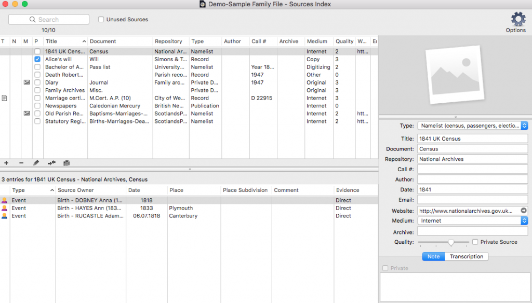Click transcription icon in Marriage certificate row

click(x=4, y=98)
